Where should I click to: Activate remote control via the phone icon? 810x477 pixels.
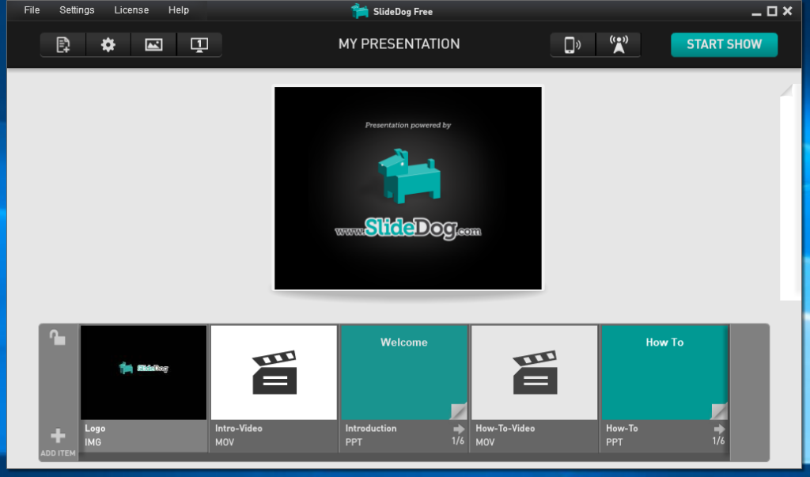pos(572,44)
